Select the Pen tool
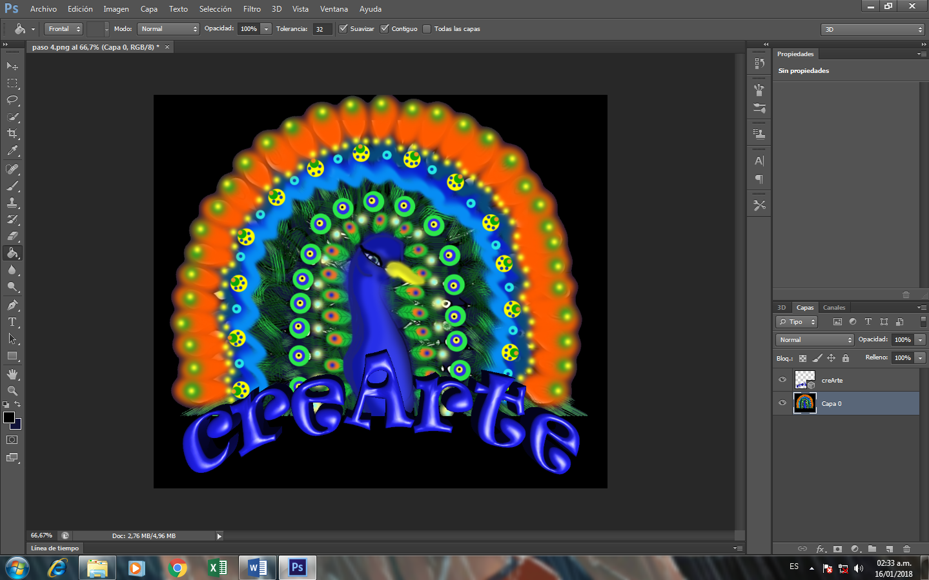This screenshot has height=580, width=929. coord(12,305)
